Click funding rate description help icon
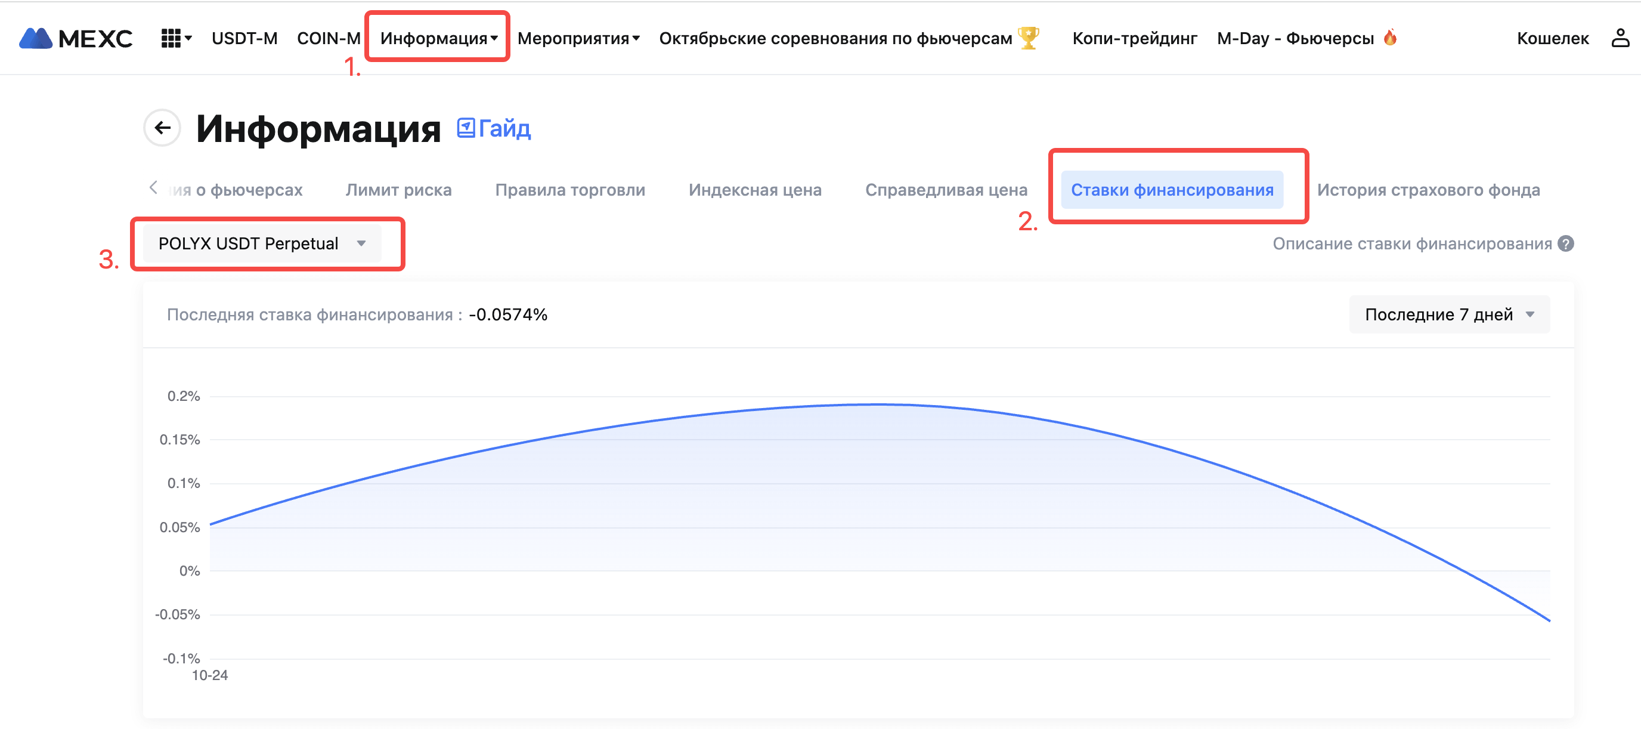 coord(1566,243)
